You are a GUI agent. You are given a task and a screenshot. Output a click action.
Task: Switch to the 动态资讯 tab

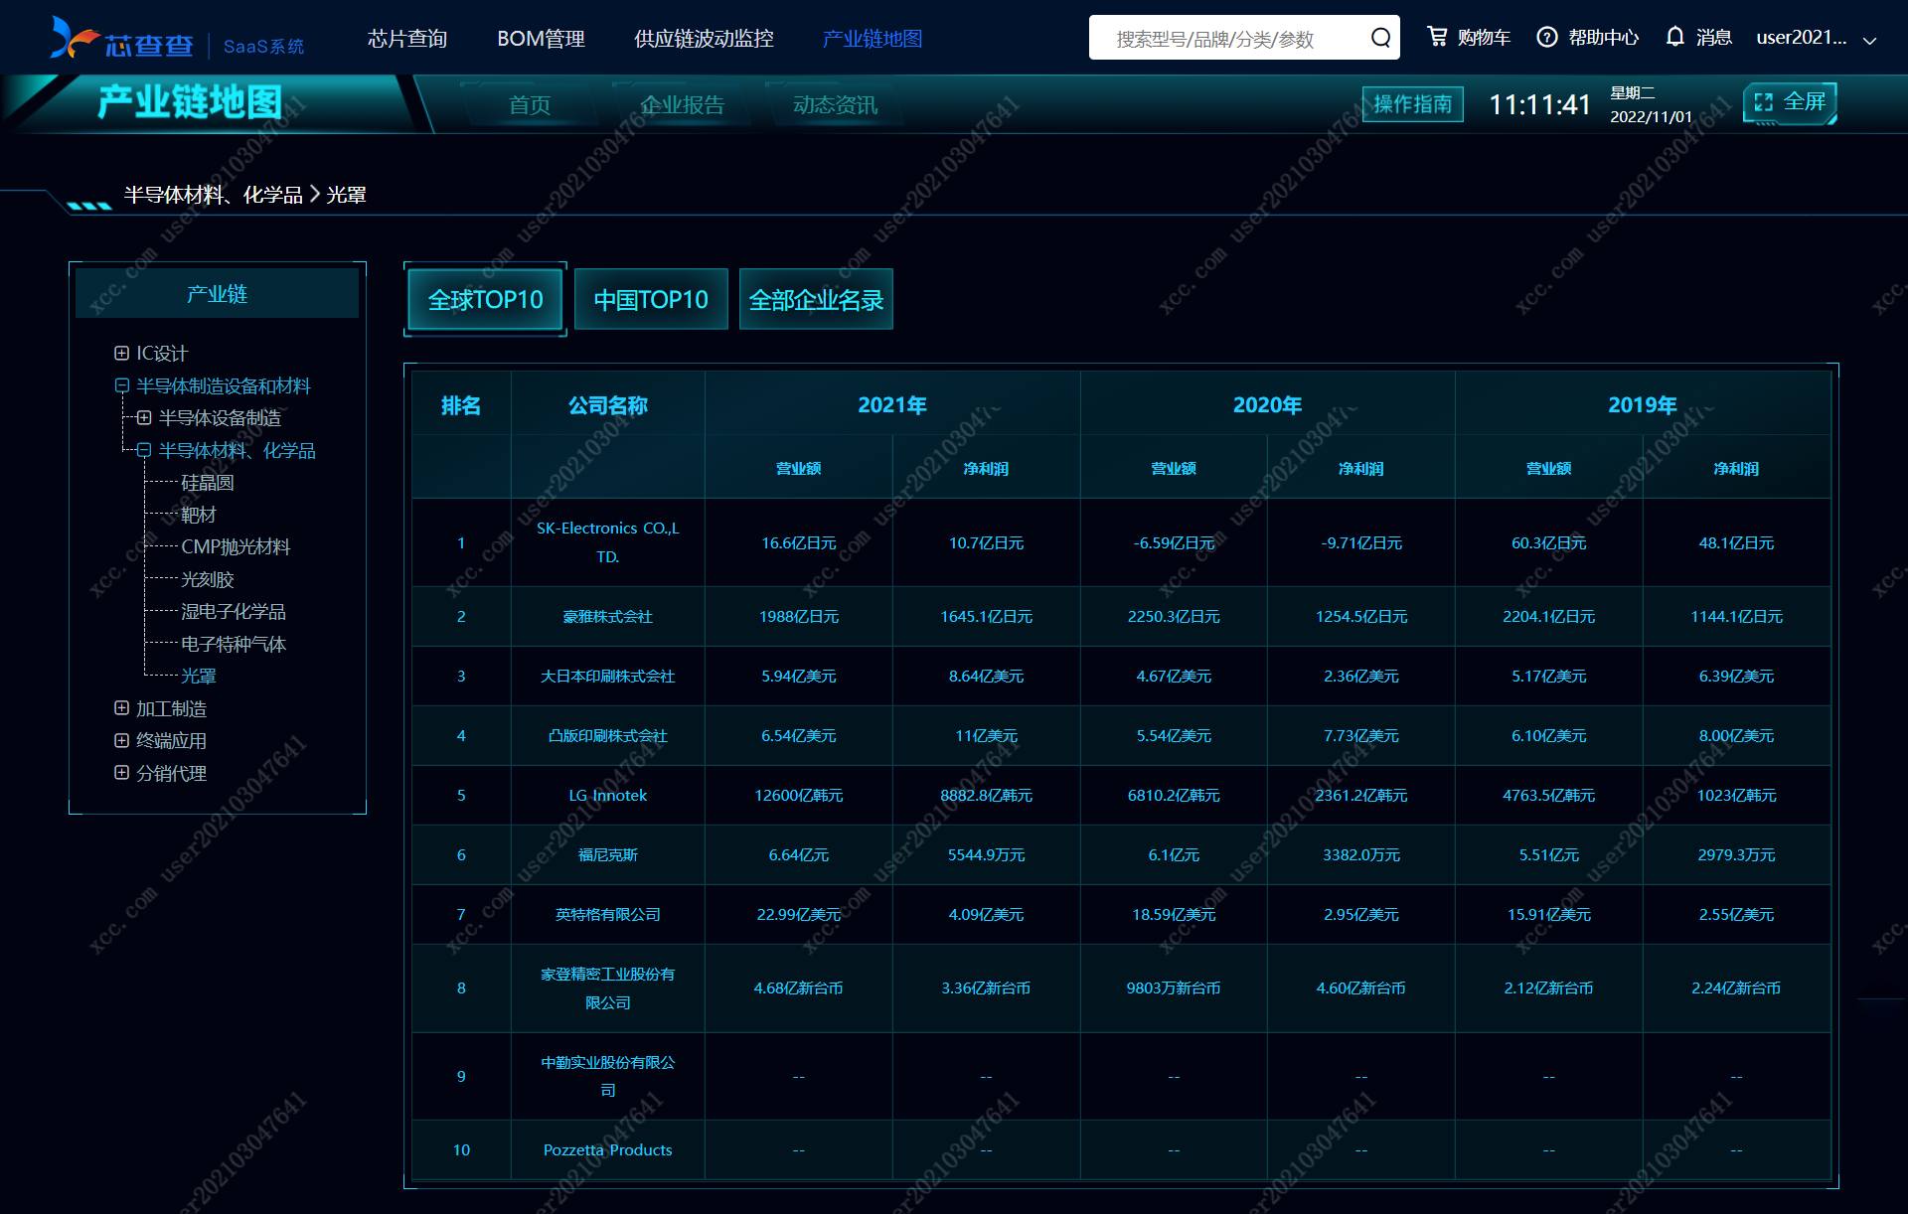click(x=836, y=104)
